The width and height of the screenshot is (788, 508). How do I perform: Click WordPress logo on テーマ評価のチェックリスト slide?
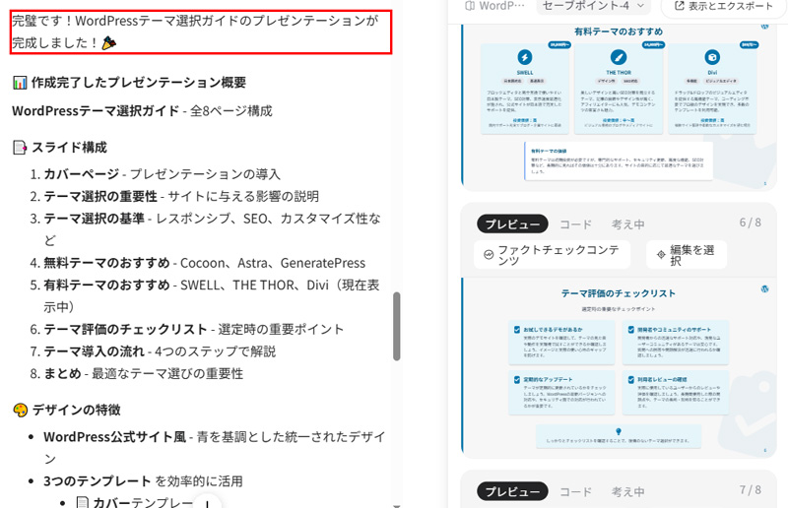pyautogui.click(x=764, y=288)
